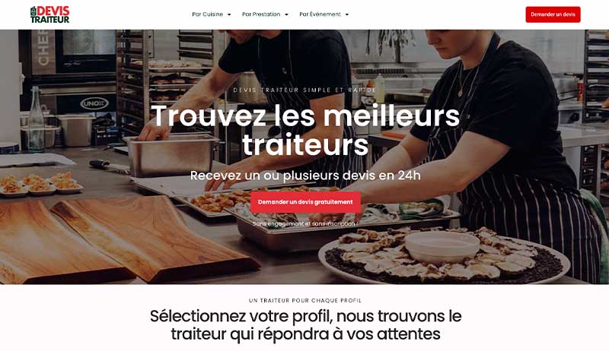609x351 pixels.
Task: Expand the Par Cuisine dropdown arrow
Action: [x=229, y=14]
